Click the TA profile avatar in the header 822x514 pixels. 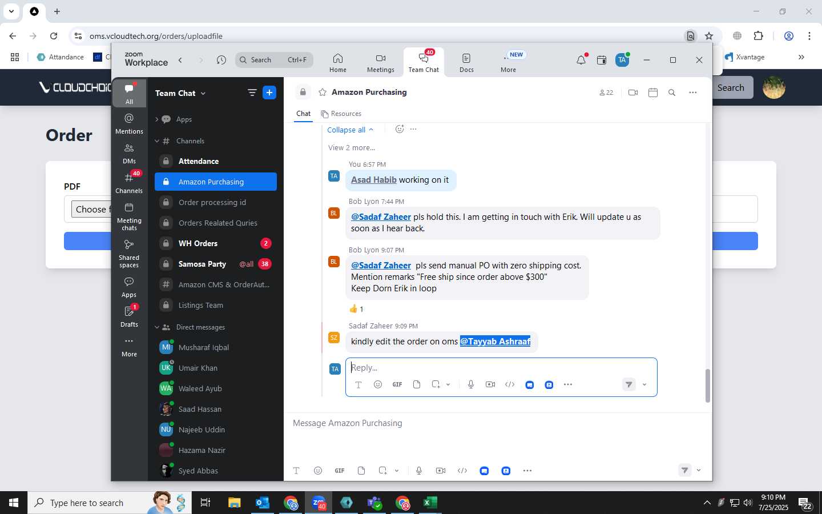(622, 60)
